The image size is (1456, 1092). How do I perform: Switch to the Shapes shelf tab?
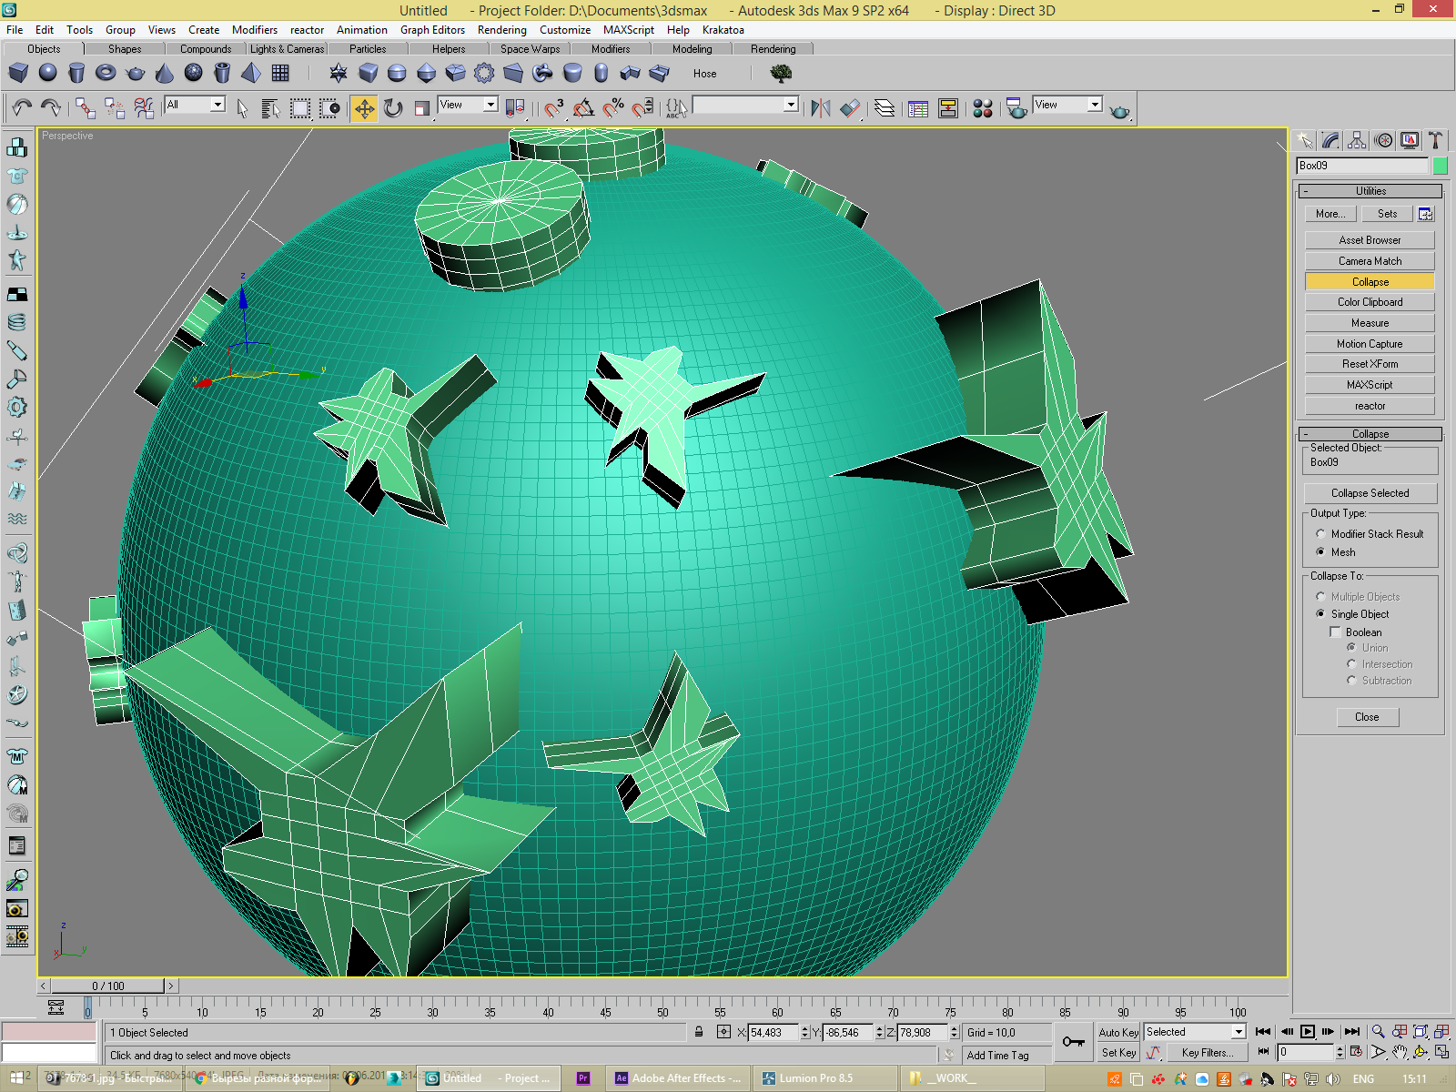125,49
